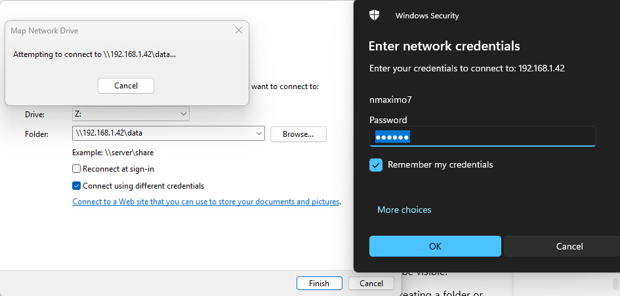Expand the Folder path dropdown arrow
This screenshot has height=296, width=620.
pyautogui.click(x=257, y=134)
